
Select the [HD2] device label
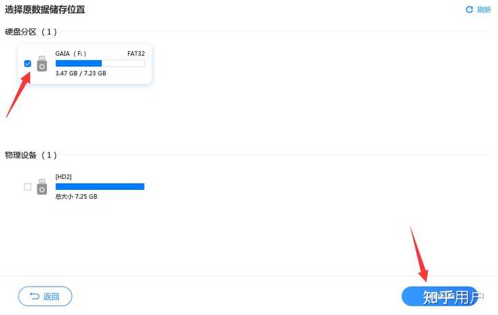(x=64, y=177)
